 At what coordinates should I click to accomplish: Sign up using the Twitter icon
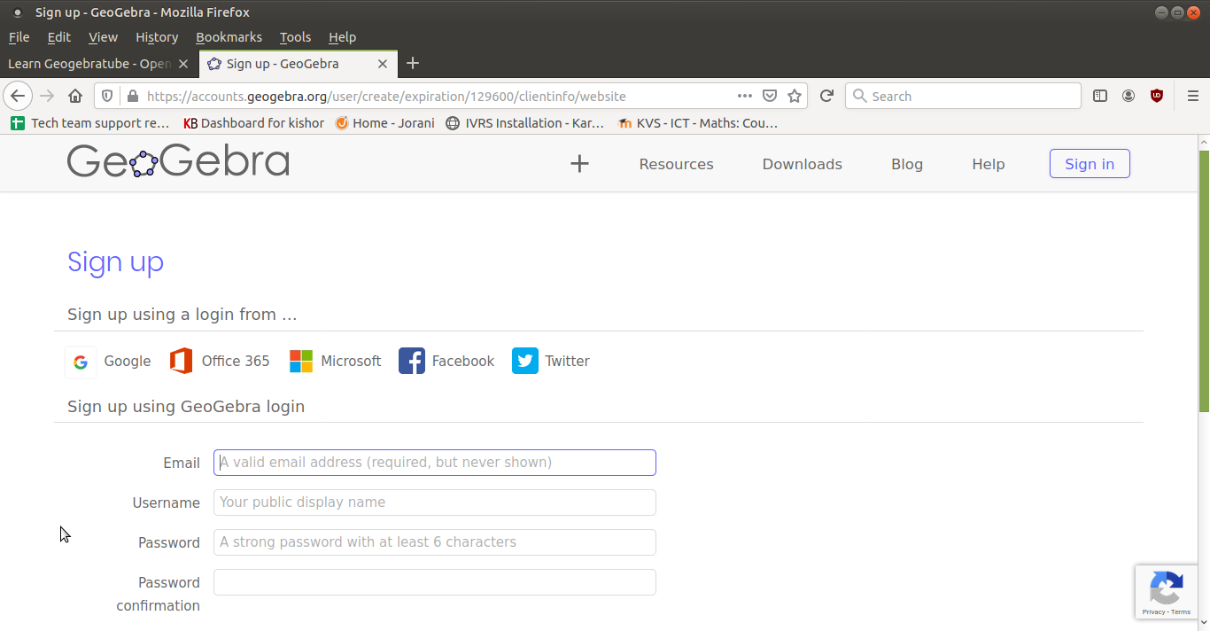(x=525, y=361)
